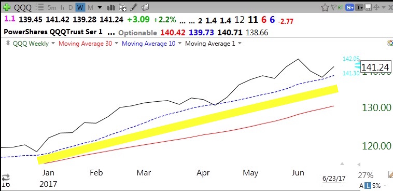Click the Optionable label

tap(137, 33)
